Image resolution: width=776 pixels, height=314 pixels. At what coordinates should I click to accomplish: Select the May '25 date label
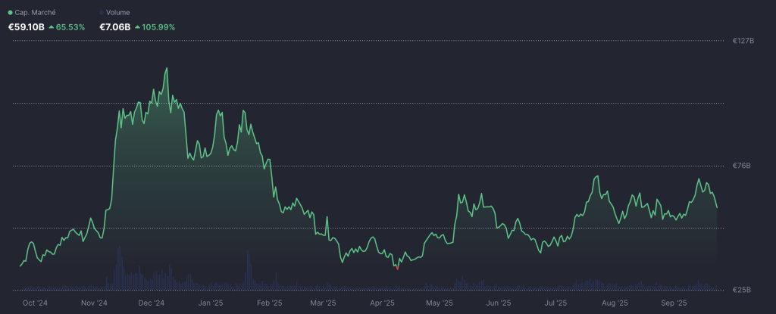[439, 303]
